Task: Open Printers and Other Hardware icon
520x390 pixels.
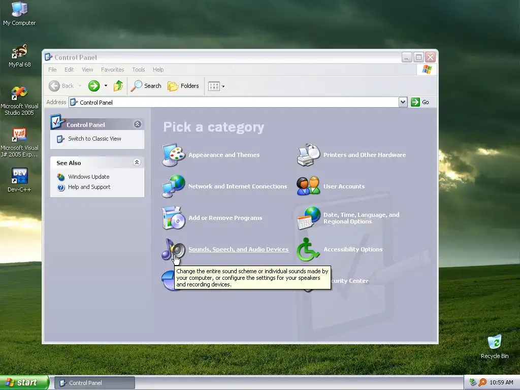Action: coord(308,155)
